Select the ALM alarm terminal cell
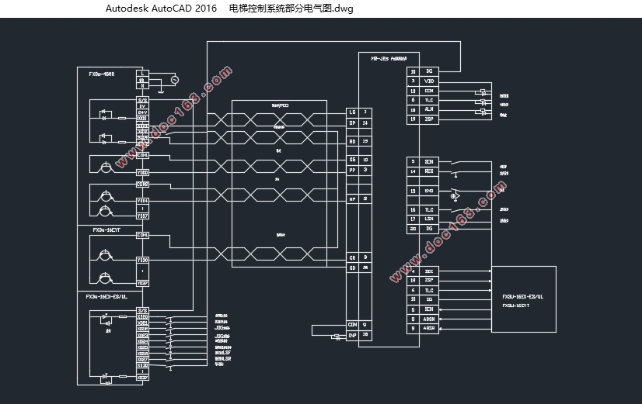The height and width of the screenshot is (404, 642). (x=429, y=109)
